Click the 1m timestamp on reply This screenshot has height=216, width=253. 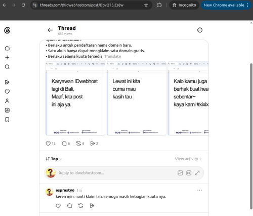79,191
